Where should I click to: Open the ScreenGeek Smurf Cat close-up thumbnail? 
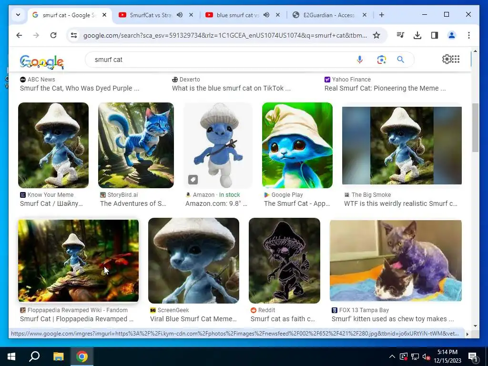[x=193, y=261]
